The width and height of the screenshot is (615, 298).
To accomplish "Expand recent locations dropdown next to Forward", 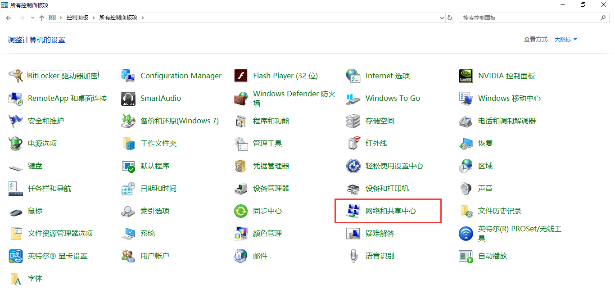I will click(32, 18).
